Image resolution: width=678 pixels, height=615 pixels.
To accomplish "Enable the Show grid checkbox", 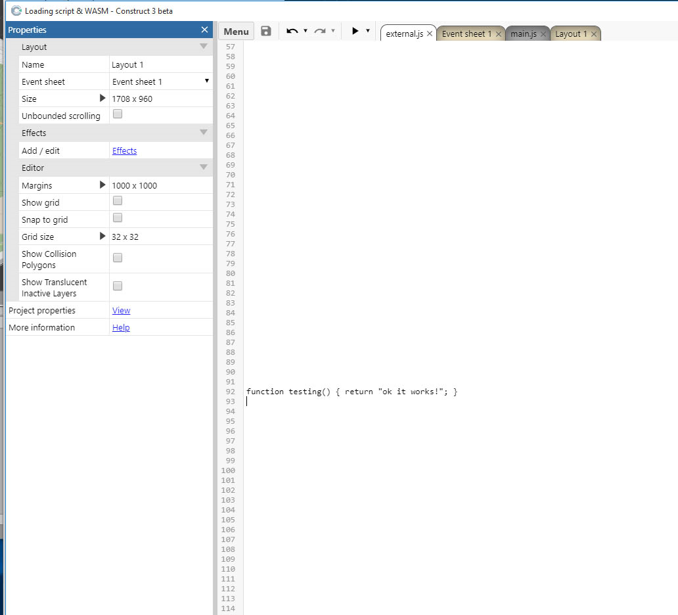I will [x=117, y=200].
